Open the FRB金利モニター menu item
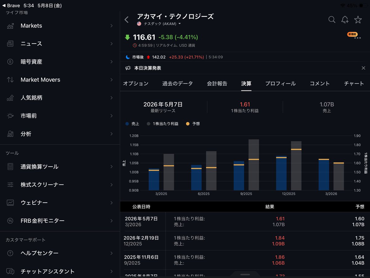370x278 pixels. (60, 221)
